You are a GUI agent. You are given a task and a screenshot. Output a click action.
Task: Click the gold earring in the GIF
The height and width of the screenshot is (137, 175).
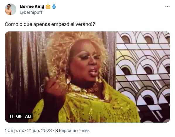[68, 80]
